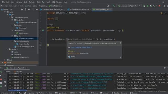Switch to Console tab in Run panel

pyautogui.click(x=8, y=72)
